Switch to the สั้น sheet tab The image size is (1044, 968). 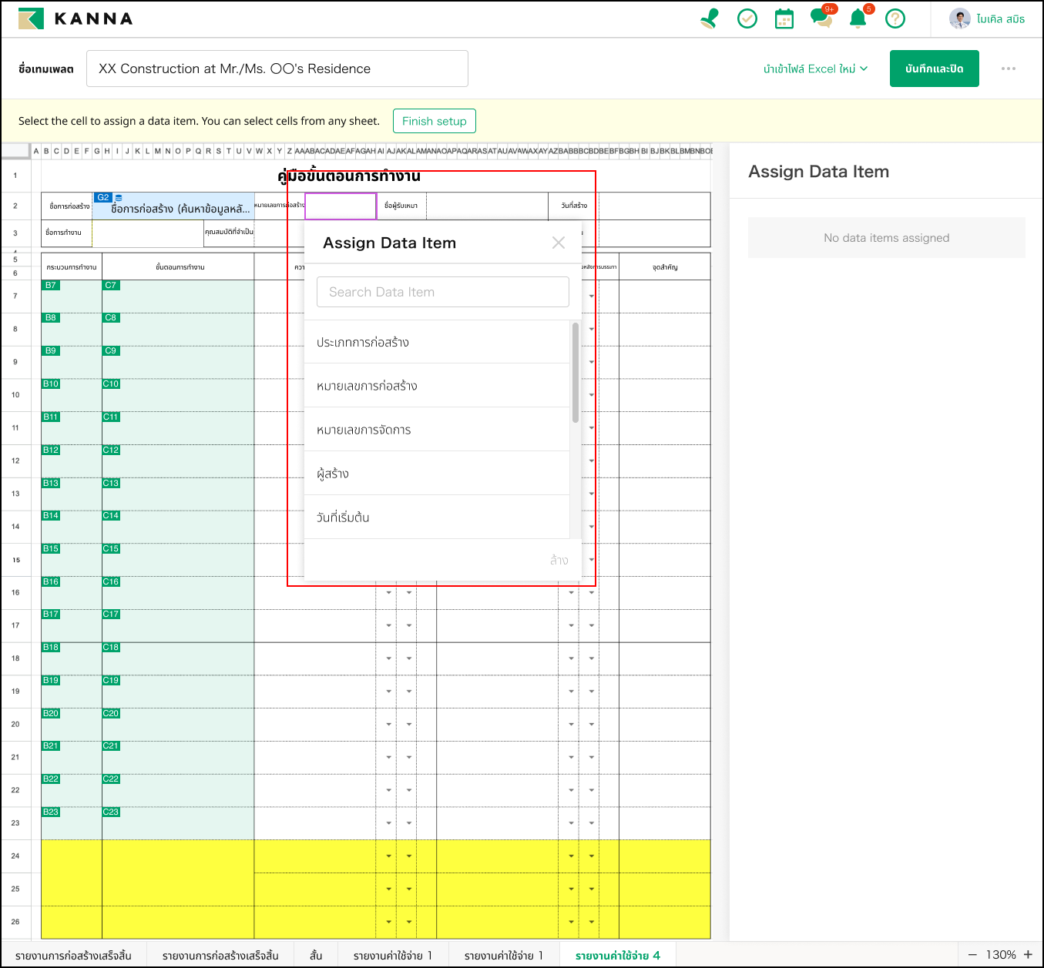point(316,956)
